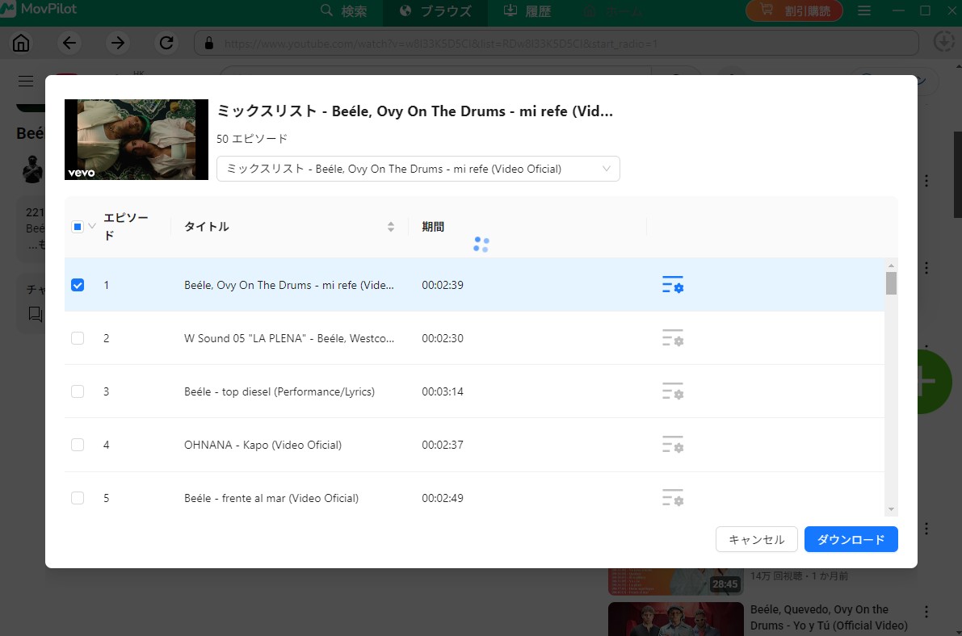Click the episode list scrollbar thumb
The height and width of the screenshot is (636, 962).
pos(891,283)
